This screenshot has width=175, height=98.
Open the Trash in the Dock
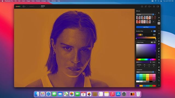(x=138, y=94)
